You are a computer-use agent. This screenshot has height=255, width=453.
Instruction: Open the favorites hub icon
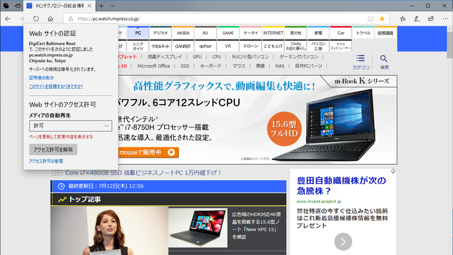pos(403,19)
